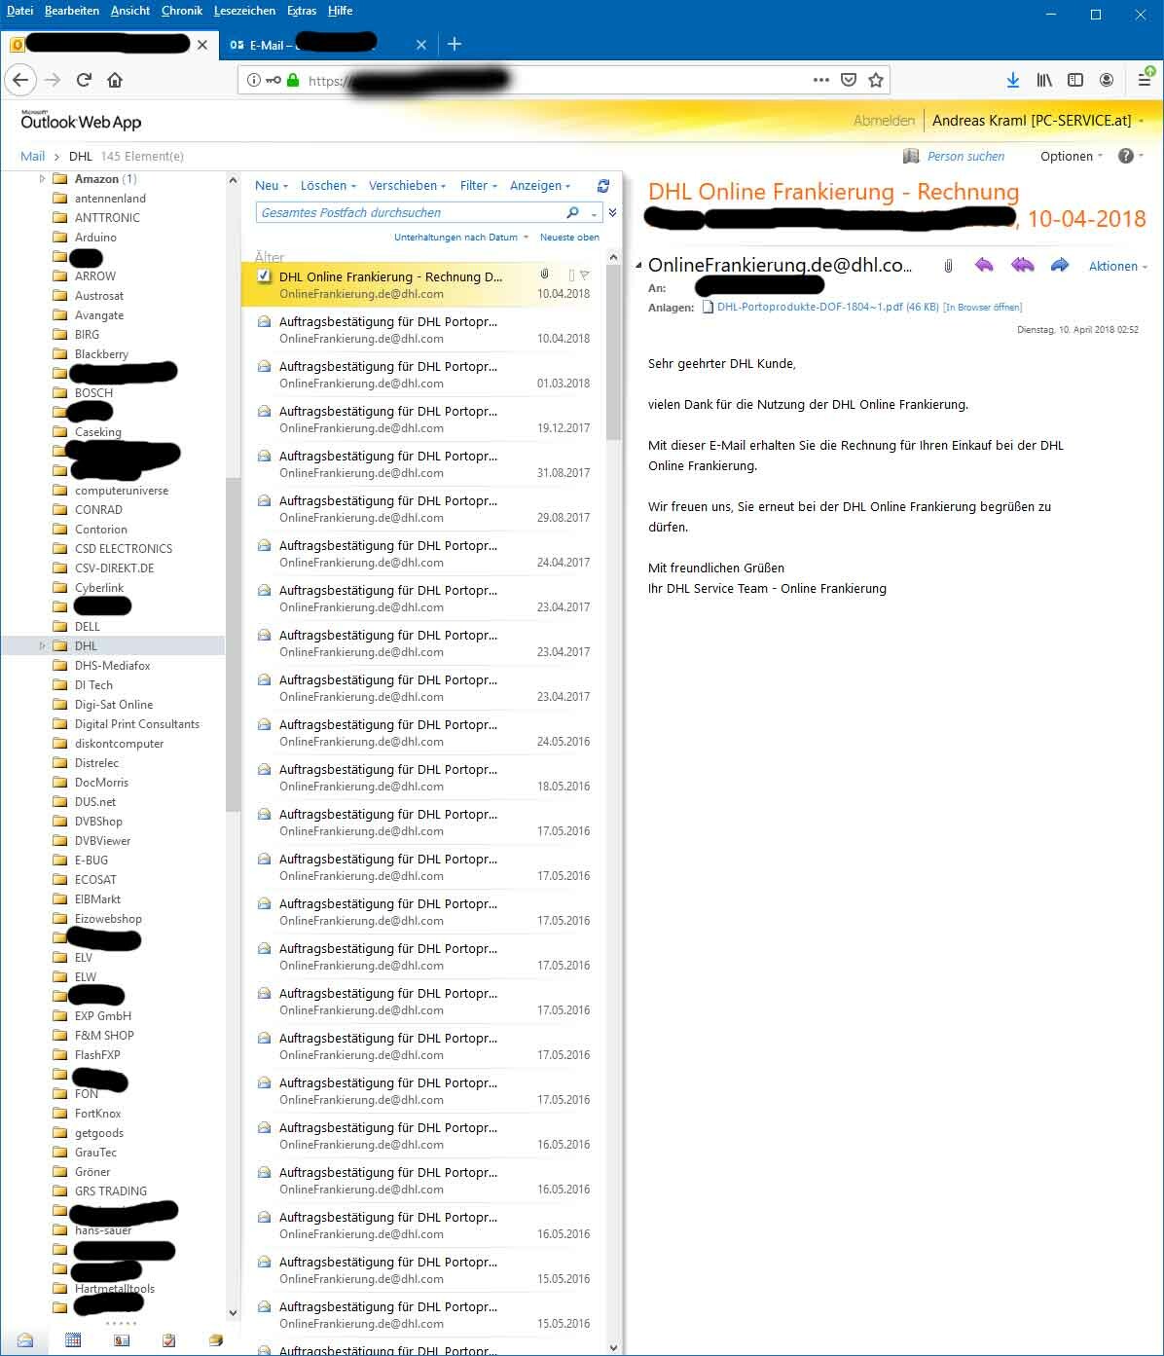Toggle the Firefox sidebar
Viewport: 1164px width, 1356px height.
pos(1075,80)
